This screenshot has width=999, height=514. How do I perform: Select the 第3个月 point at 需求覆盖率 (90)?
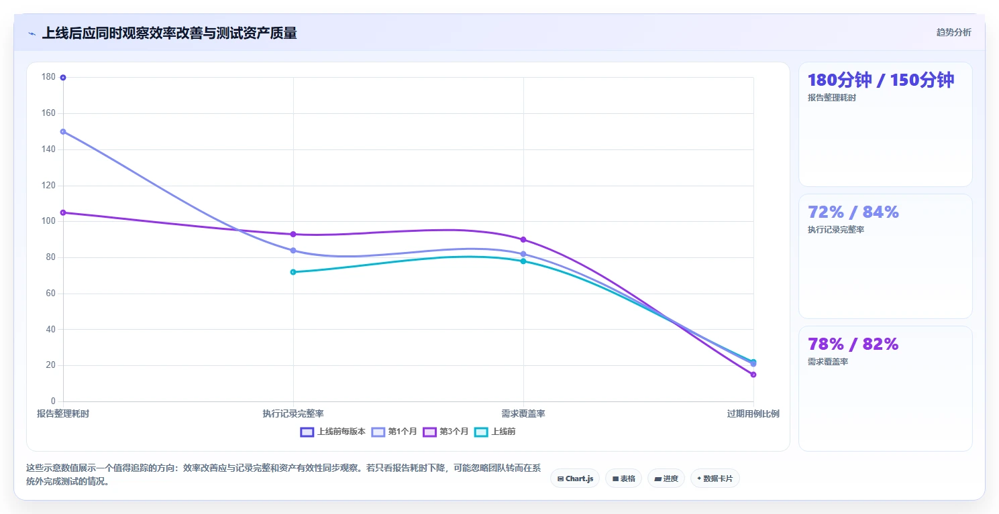click(x=523, y=239)
